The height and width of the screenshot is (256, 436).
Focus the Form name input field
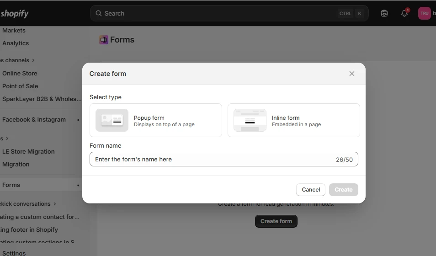[x=224, y=159]
